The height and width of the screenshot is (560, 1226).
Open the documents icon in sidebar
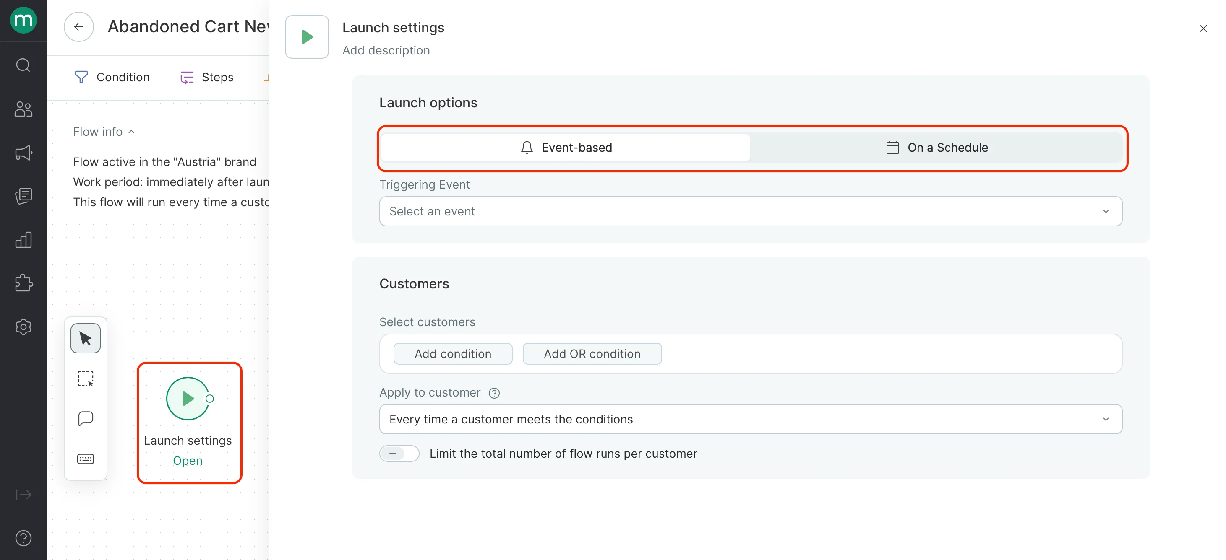23,196
